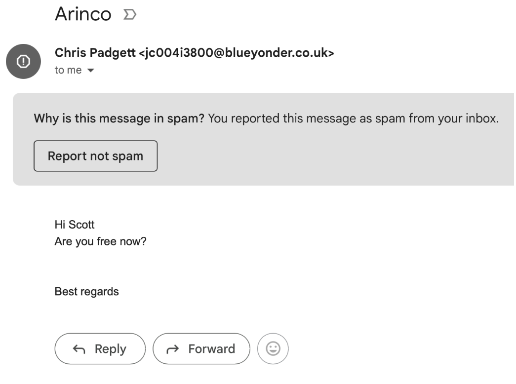The width and height of the screenshot is (516, 384).
Task: Click the Report not spam button
Action: 95,155
